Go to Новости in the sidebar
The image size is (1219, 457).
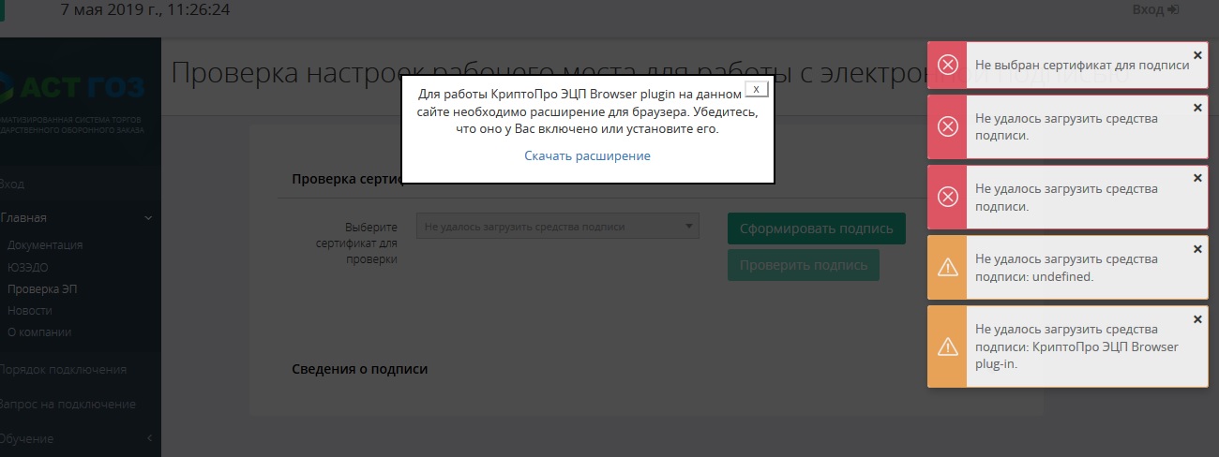coord(30,310)
